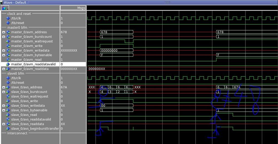Click the slave_0/avs_write signal icon
The image size is (278, 144).
(x=8, y=101)
